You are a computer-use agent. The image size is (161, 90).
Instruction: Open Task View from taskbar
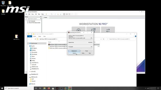tap(40, 88)
